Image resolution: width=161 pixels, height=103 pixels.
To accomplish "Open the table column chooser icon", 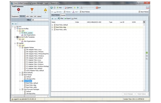I will (x=144, y=22).
